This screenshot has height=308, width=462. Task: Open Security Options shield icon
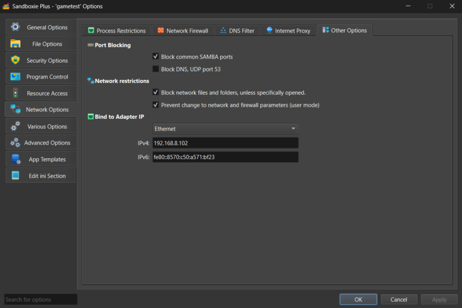(x=16, y=60)
